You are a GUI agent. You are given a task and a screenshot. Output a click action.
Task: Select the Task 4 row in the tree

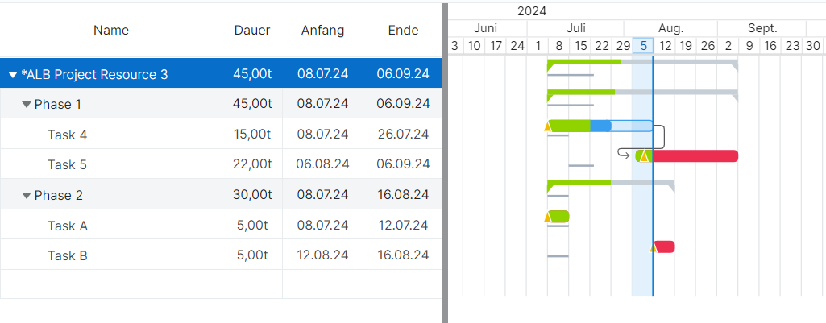tap(67, 135)
